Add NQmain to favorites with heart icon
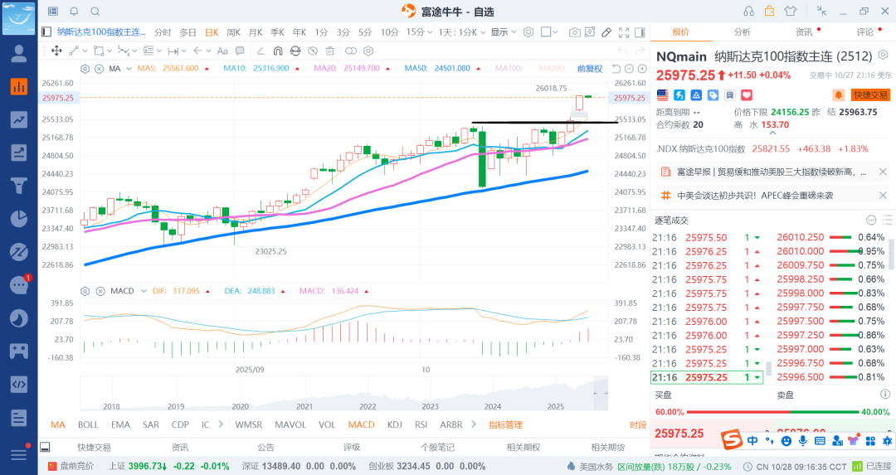896x475 pixels. (747, 95)
